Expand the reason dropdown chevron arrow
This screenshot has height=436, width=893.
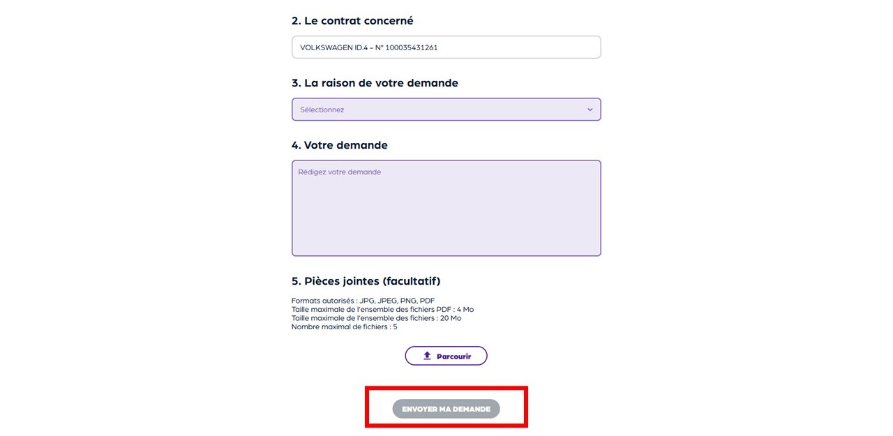(590, 110)
